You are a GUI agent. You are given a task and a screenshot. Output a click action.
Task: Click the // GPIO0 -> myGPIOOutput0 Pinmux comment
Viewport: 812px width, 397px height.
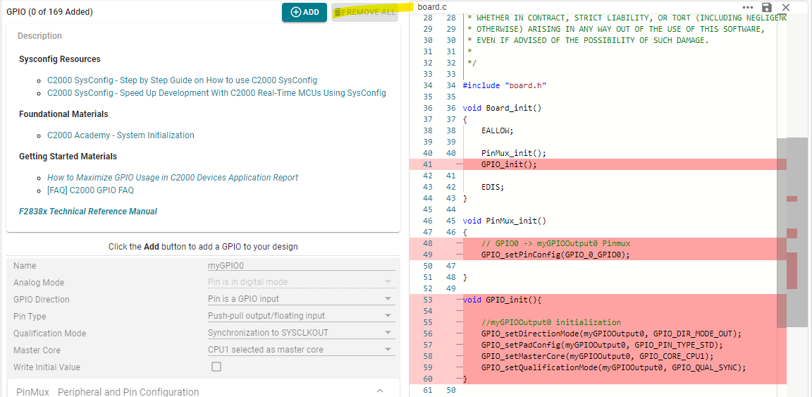[x=555, y=243]
